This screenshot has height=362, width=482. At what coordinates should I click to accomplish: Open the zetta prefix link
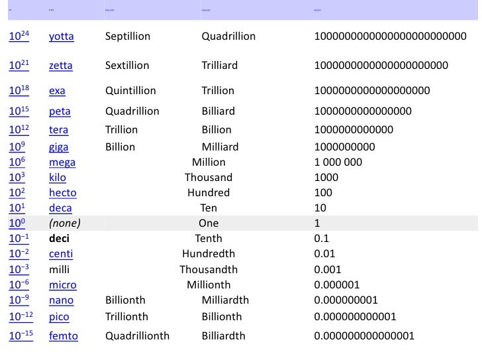click(x=60, y=66)
